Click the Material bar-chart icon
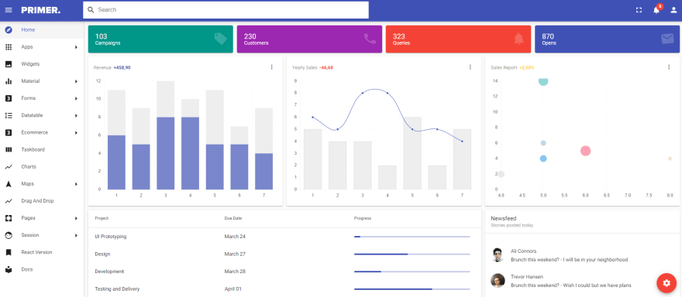 (x=9, y=81)
